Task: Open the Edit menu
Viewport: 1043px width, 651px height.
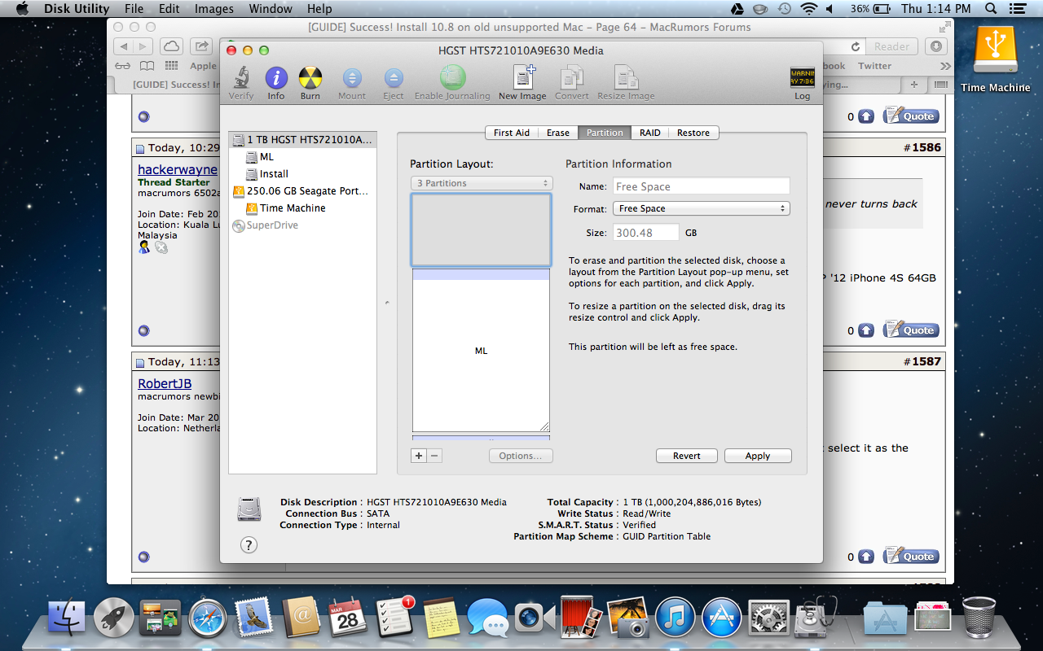Action: tap(169, 9)
